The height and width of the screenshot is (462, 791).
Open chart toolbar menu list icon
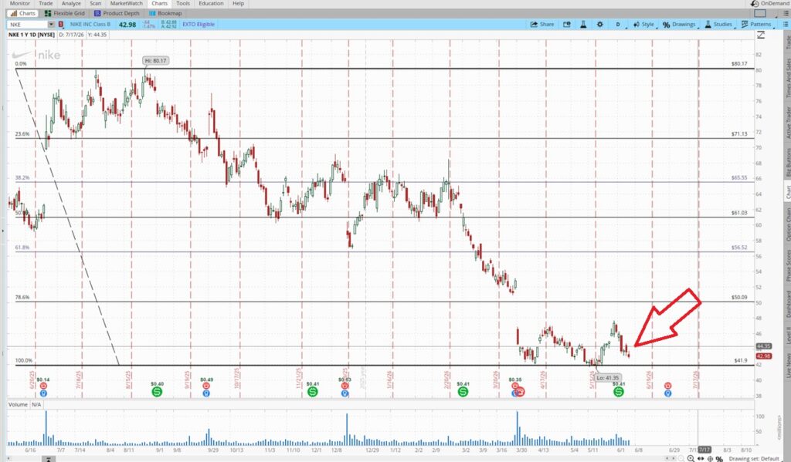[x=785, y=24]
